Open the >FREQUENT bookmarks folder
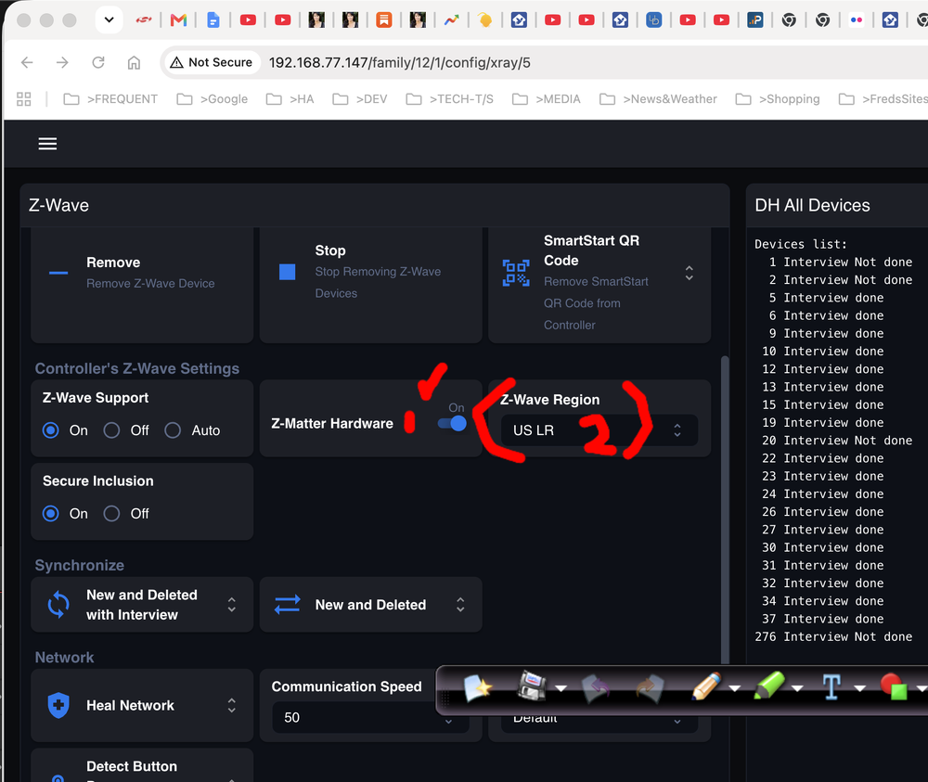928x782 pixels. pyautogui.click(x=110, y=98)
